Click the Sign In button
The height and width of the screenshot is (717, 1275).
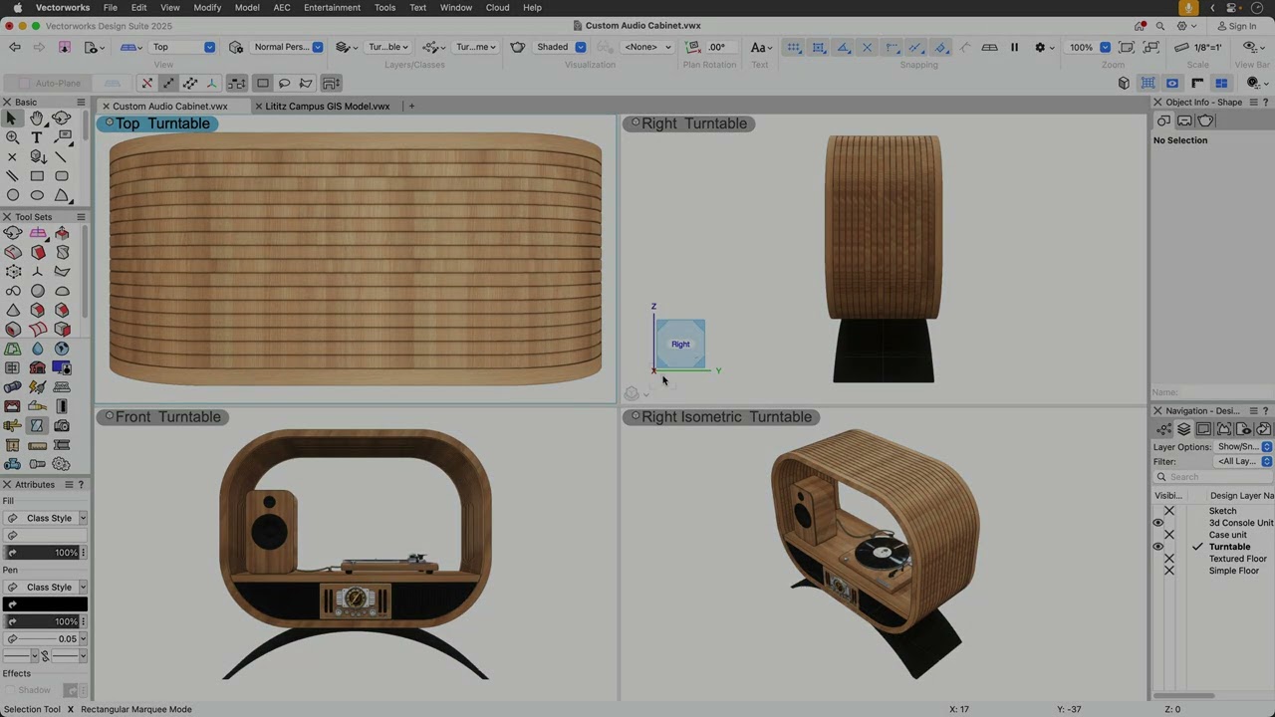[1237, 26]
